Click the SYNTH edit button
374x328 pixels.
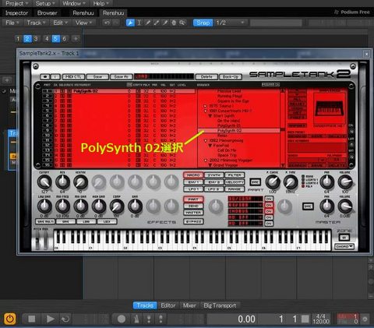coord(214,175)
